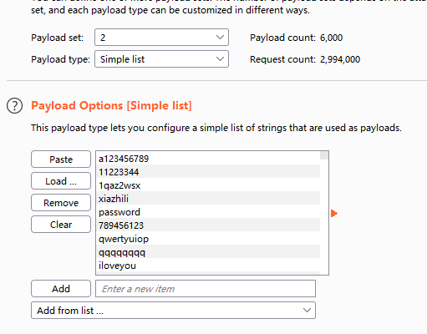Select 1qaz2wsx in the payload list
The height and width of the screenshot is (334, 427).
tap(208, 185)
